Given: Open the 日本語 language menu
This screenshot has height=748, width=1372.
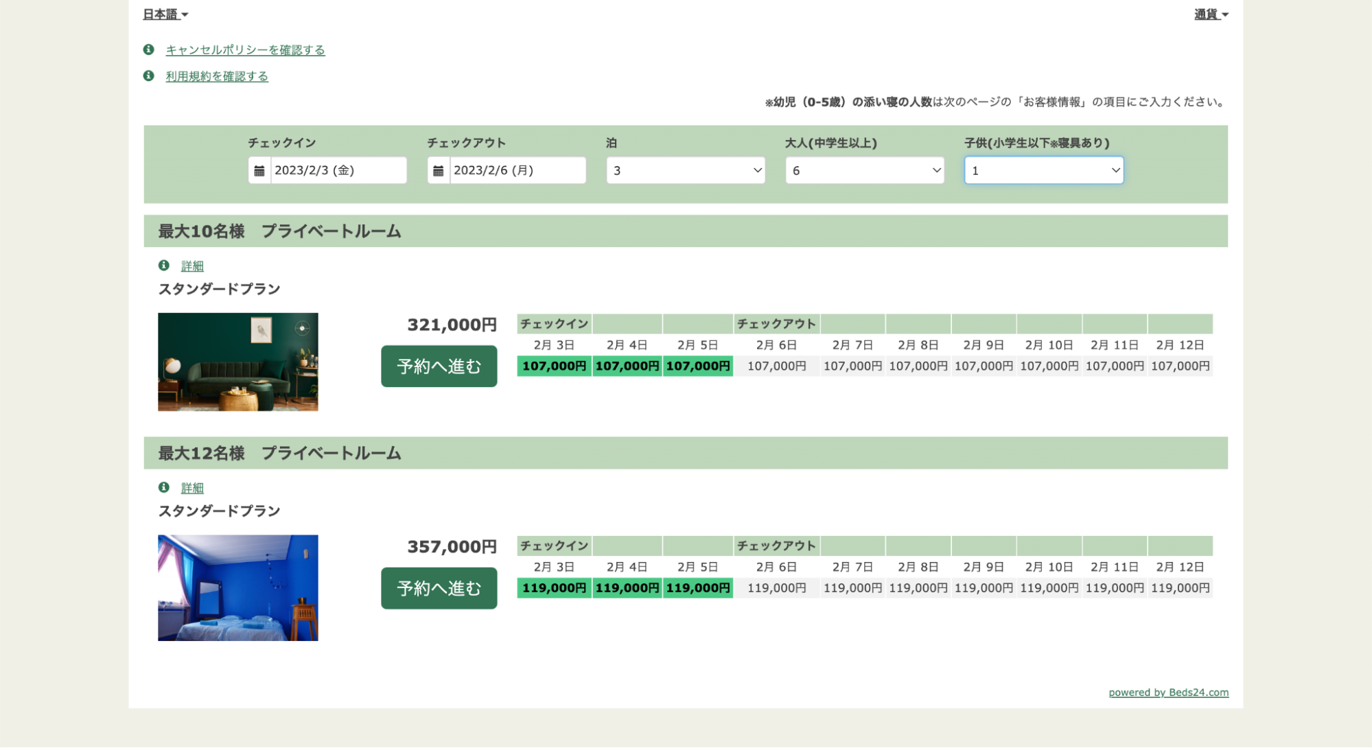Looking at the screenshot, I should pyautogui.click(x=165, y=14).
